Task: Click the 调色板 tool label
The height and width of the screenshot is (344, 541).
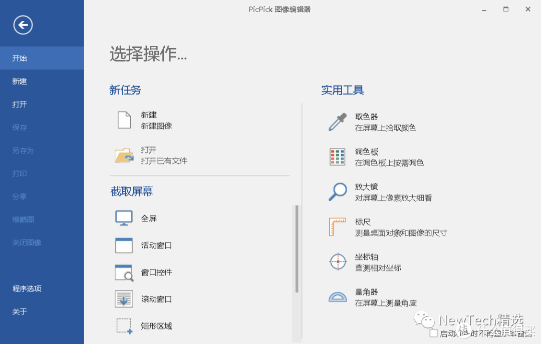Action: pos(366,152)
